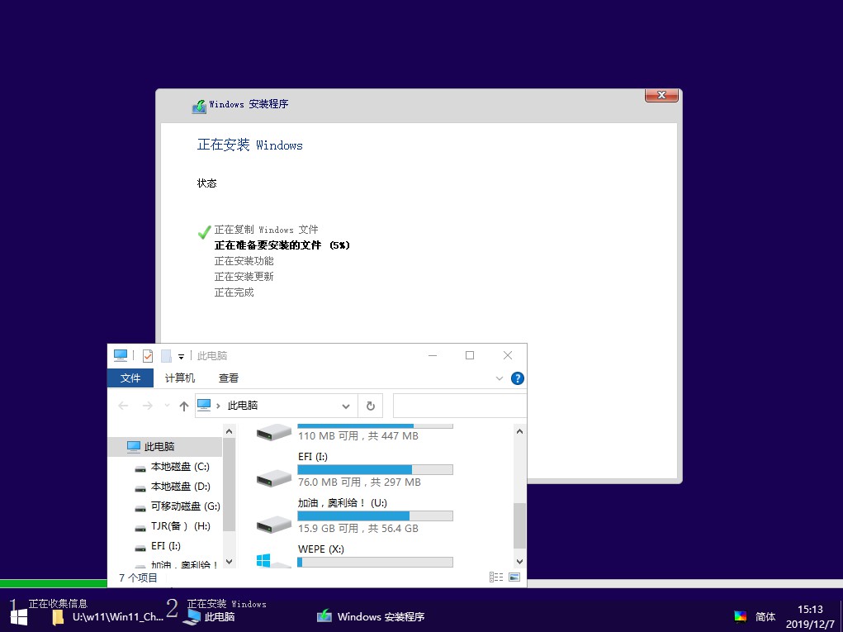Select the WEPE (X:) drive

pyautogui.click(x=355, y=556)
